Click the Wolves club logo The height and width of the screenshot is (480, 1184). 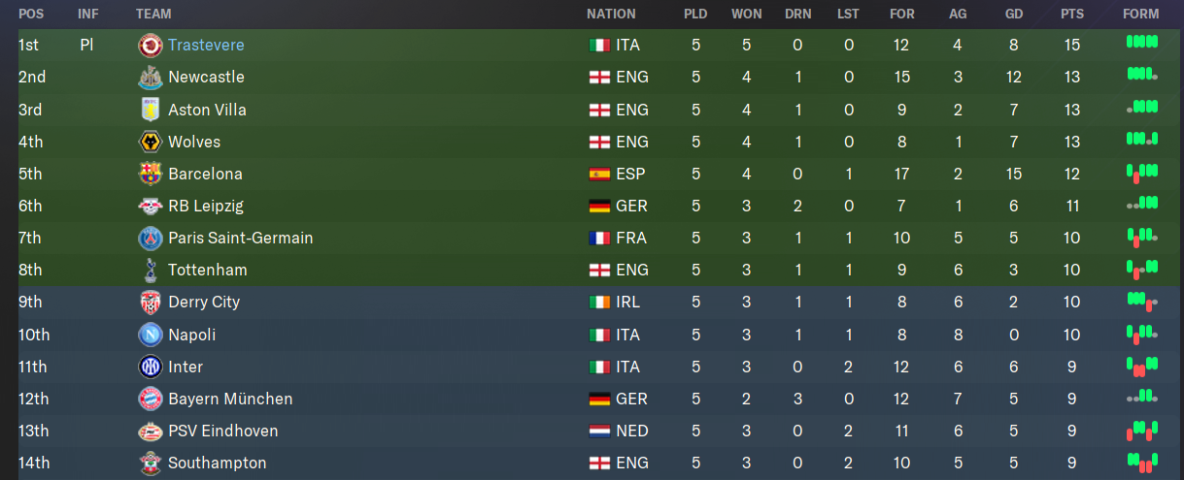(151, 142)
